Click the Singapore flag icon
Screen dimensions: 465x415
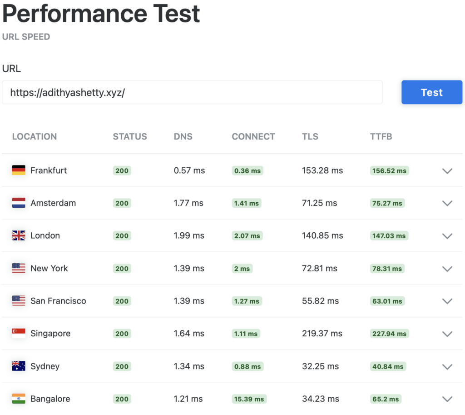[18, 333]
